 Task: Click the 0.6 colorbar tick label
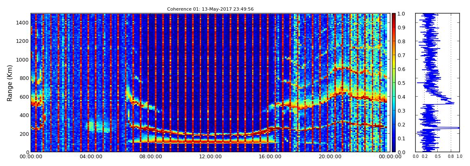401,69
